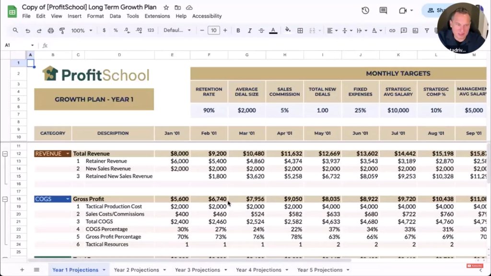491x276 pixels.
Task: Open the View menu
Action: pyautogui.click(x=57, y=16)
